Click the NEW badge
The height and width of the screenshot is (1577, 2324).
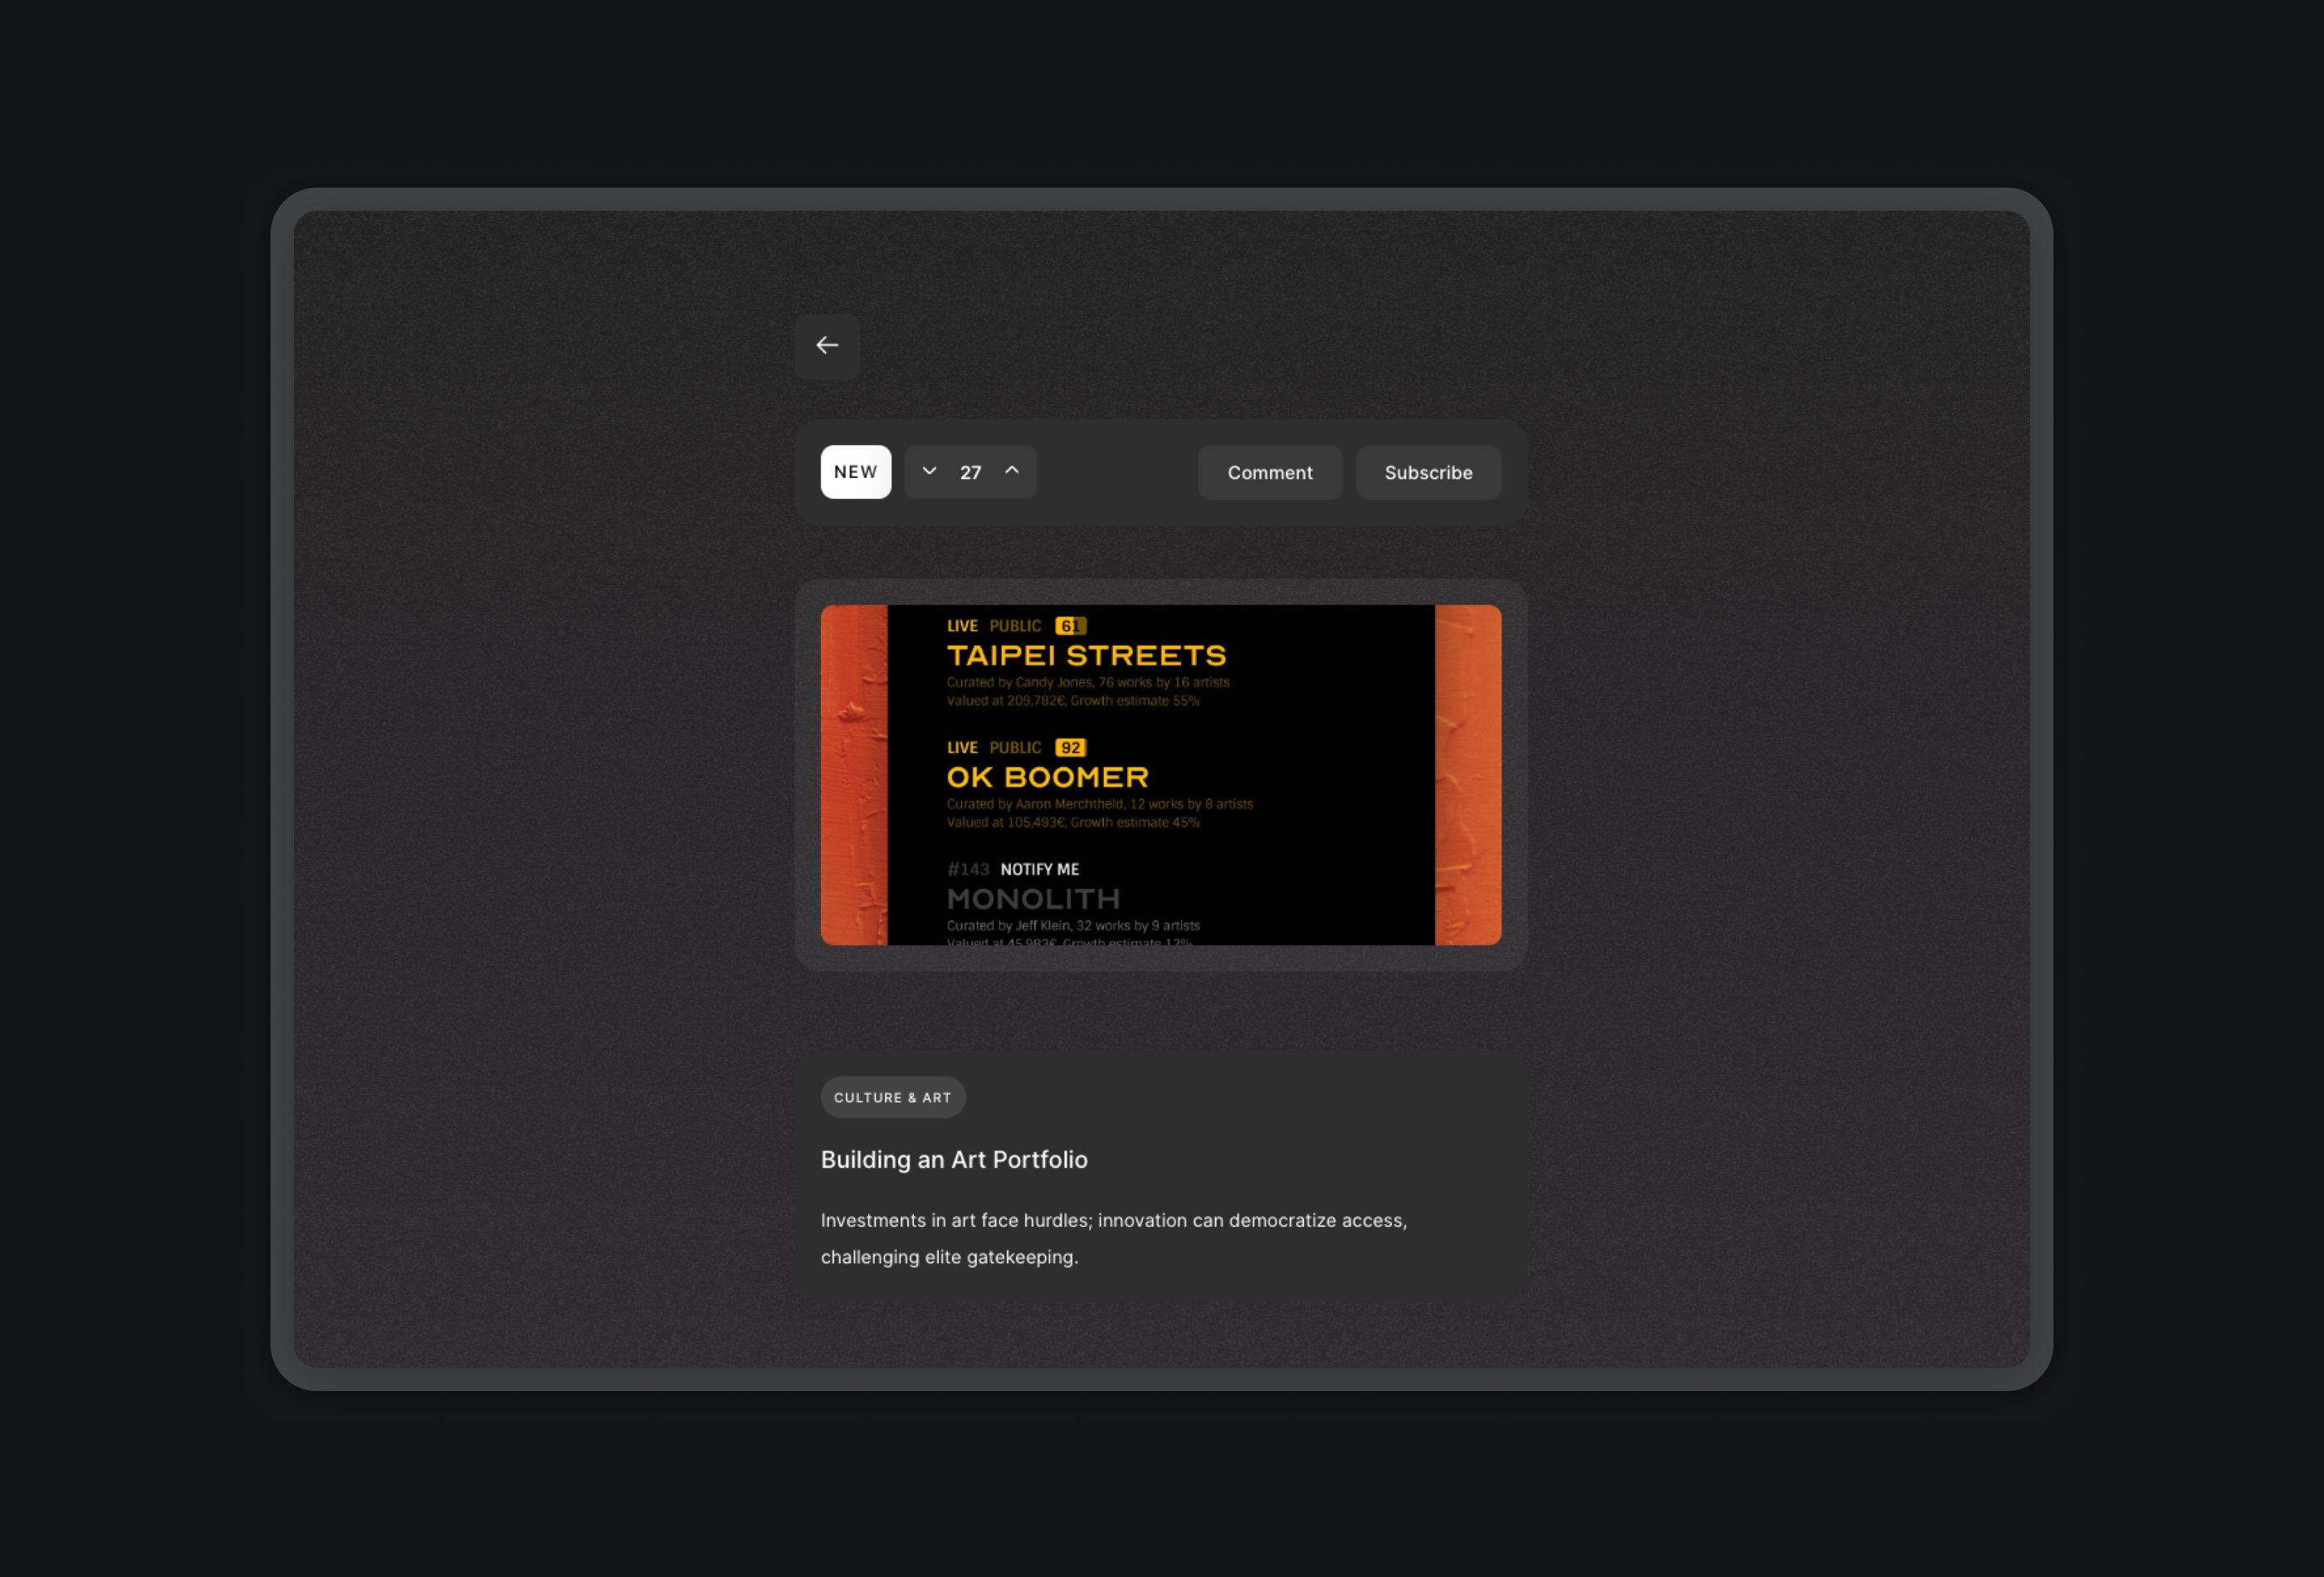click(855, 472)
